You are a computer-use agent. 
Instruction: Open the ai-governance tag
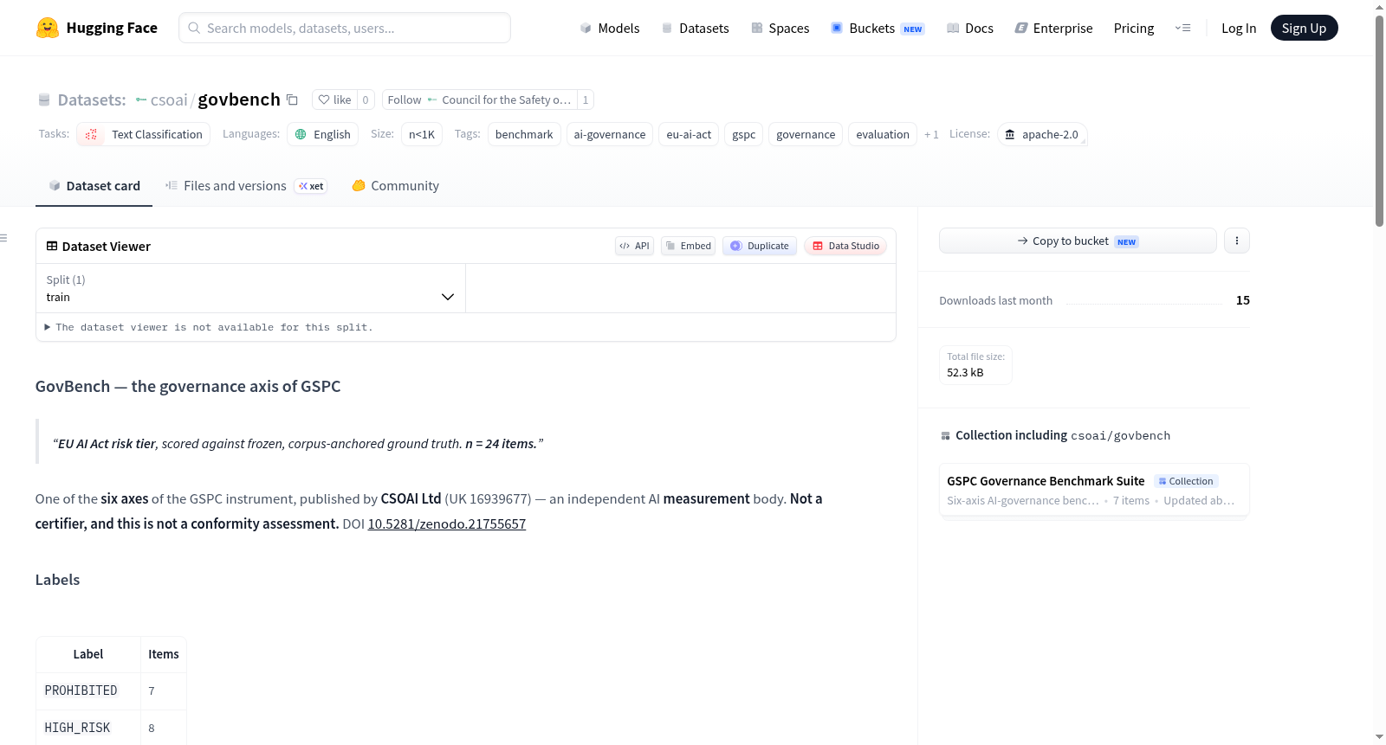(610, 134)
